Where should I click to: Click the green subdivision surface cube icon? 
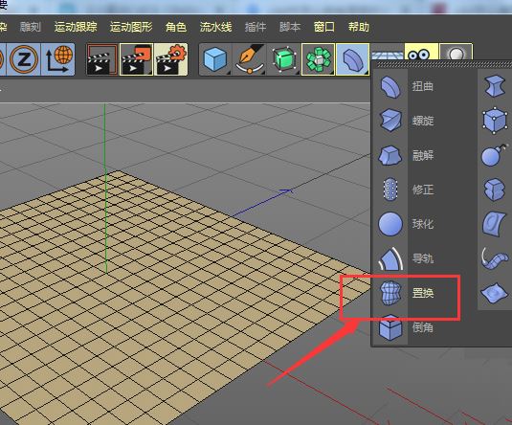click(x=284, y=59)
